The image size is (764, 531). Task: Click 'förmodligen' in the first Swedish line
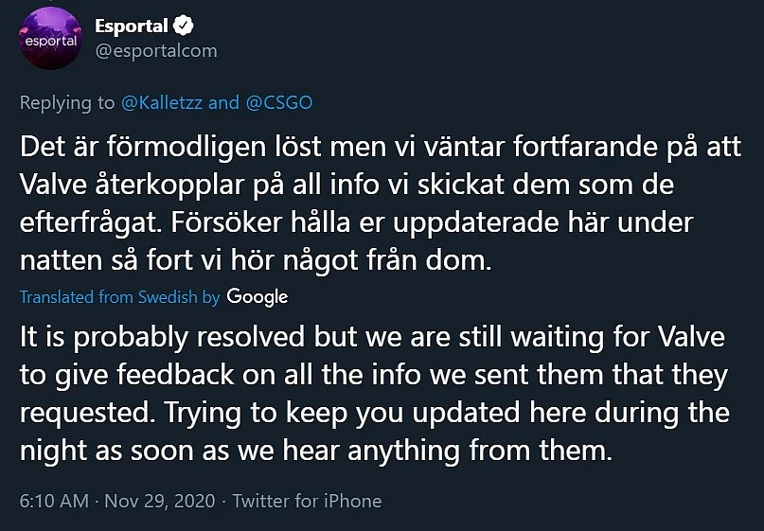(x=187, y=148)
